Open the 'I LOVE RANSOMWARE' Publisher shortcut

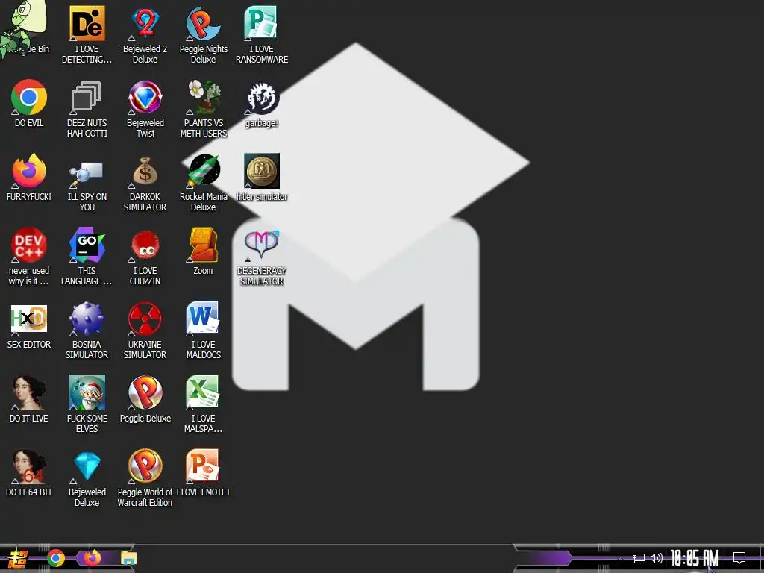point(262,35)
